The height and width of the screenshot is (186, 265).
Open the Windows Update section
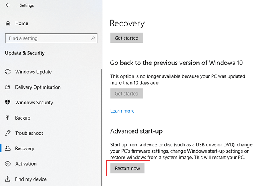coord(33,72)
